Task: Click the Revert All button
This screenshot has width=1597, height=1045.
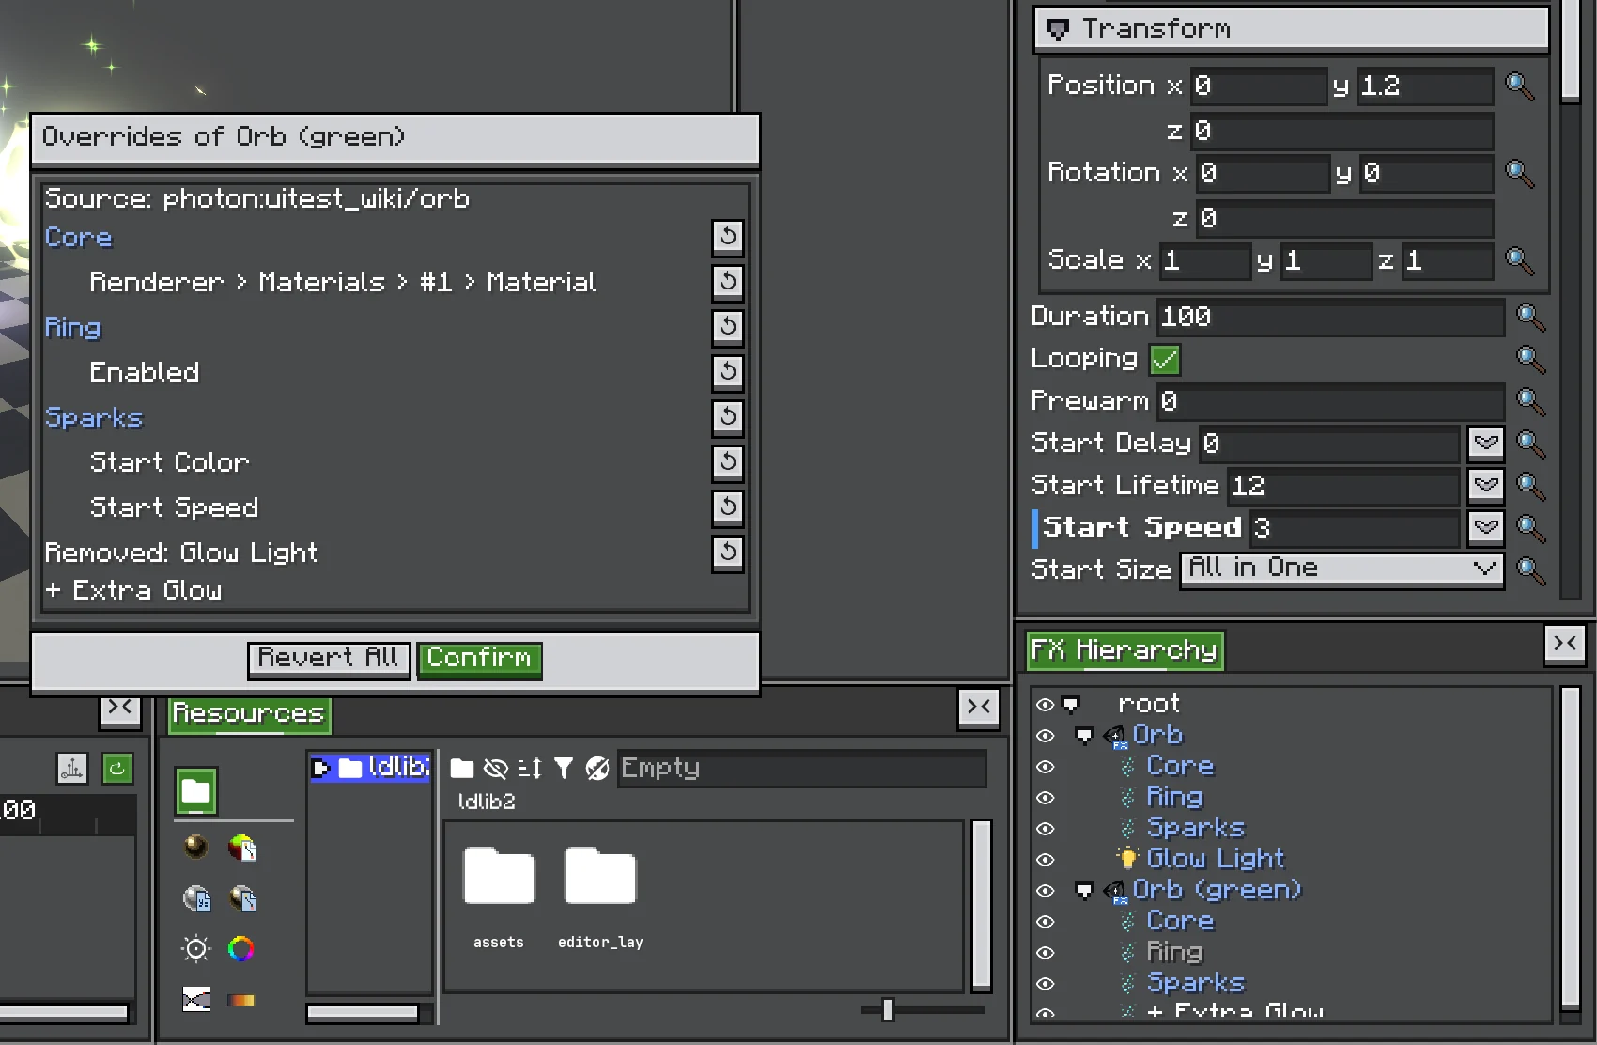Action: (x=328, y=659)
